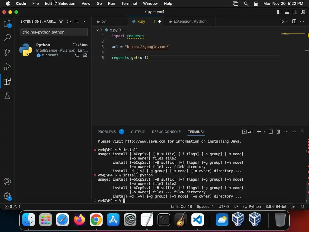Open the launch profile dropdown next to plus
Screen dimensions: 309x232
[x=264, y=132]
